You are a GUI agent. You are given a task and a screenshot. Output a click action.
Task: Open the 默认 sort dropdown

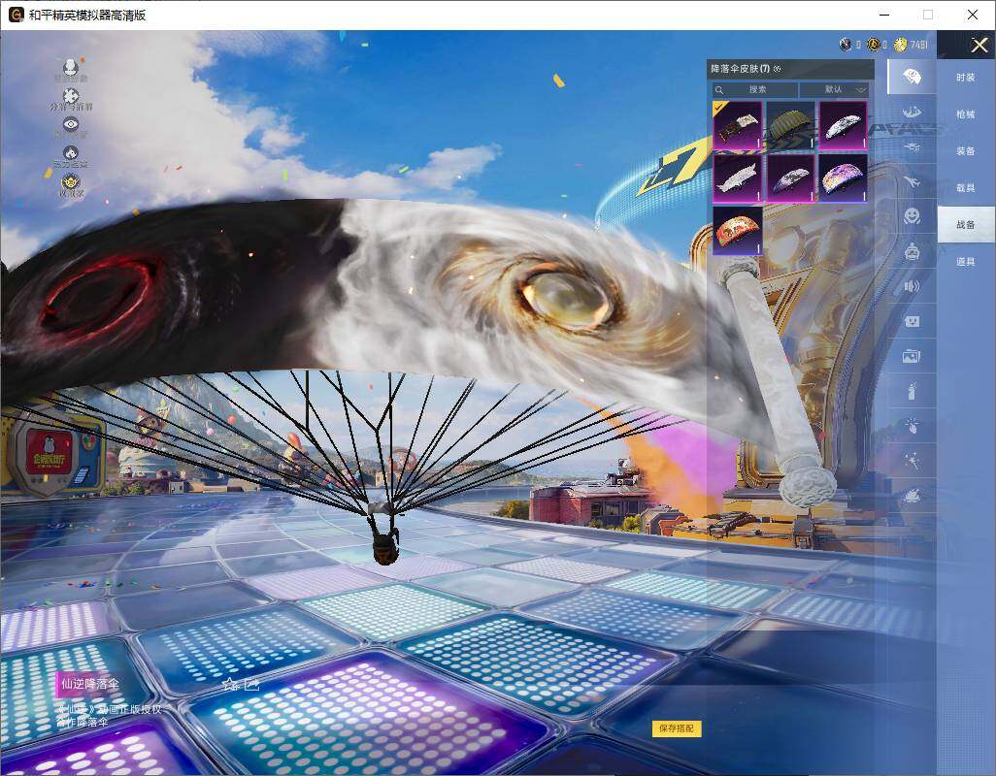[834, 89]
